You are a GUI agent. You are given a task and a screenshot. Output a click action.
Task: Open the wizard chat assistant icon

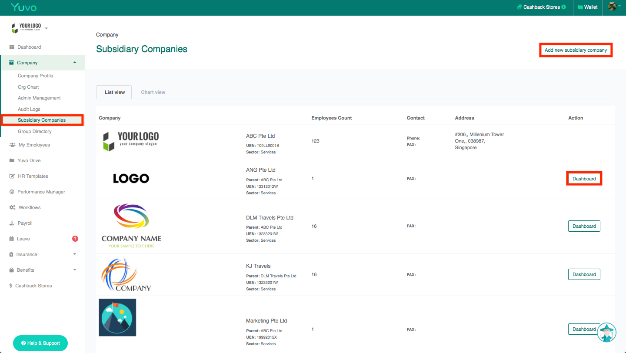(607, 332)
